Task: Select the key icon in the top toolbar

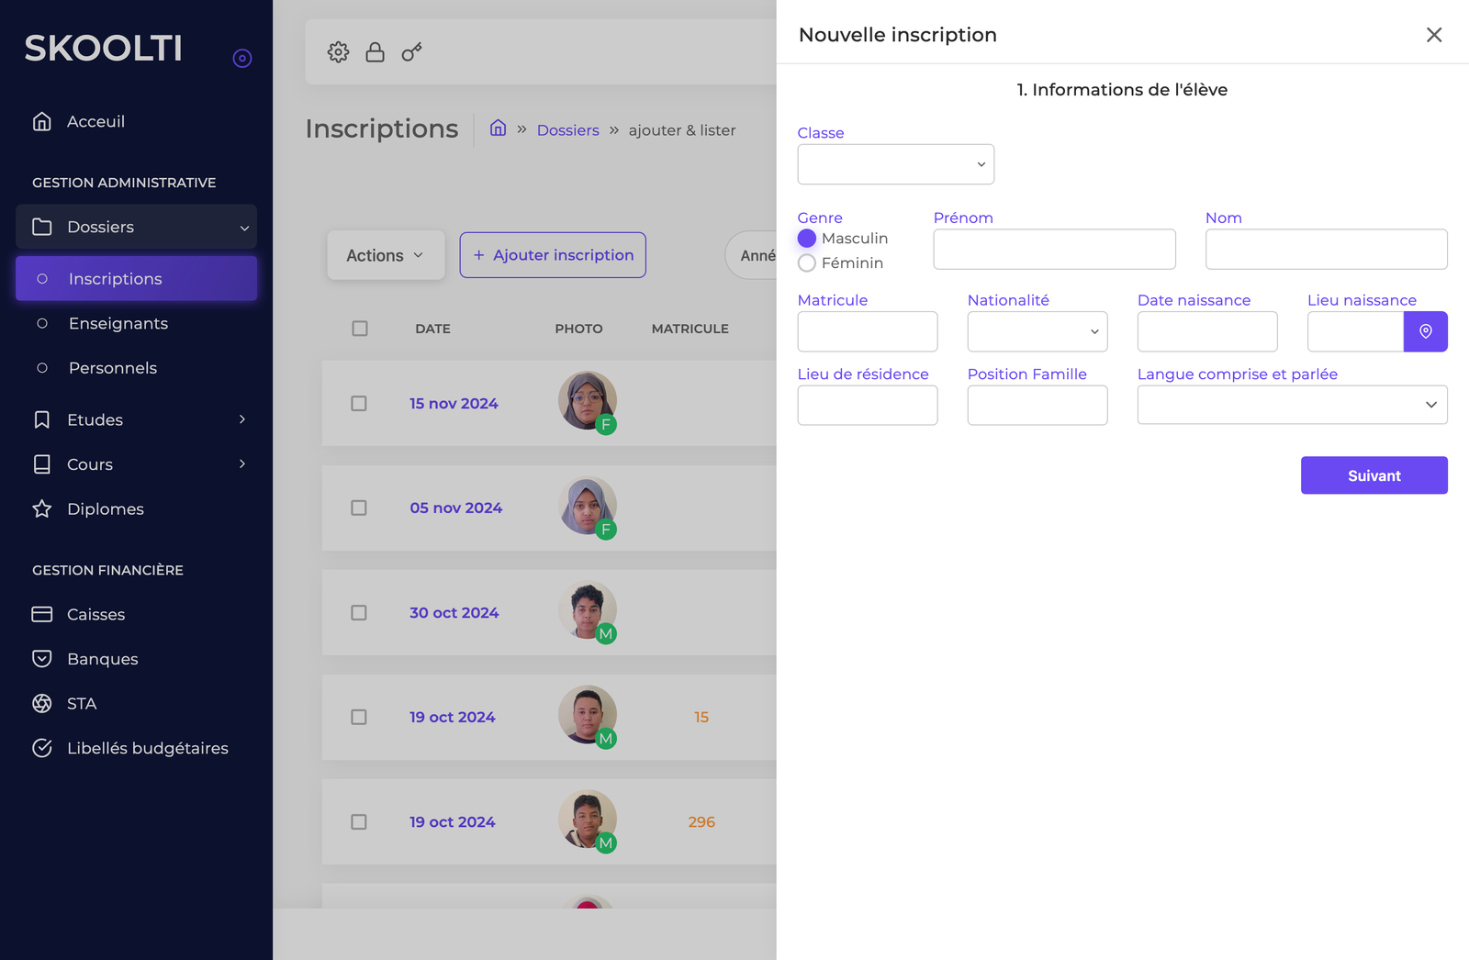Action: tap(410, 52)
